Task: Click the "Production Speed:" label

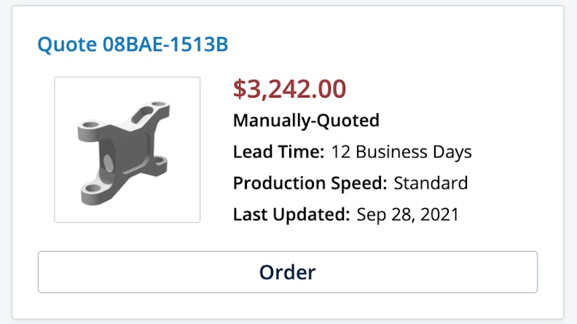Action: point(310,183)
